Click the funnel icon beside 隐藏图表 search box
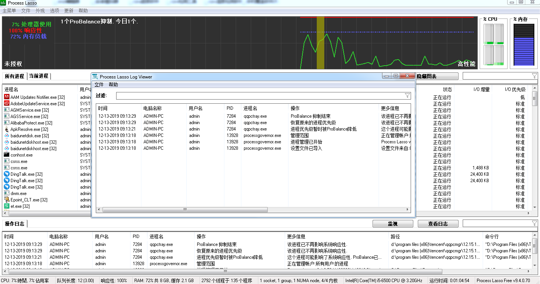Screen dimensions: 540x284 [x=534, y=76]
